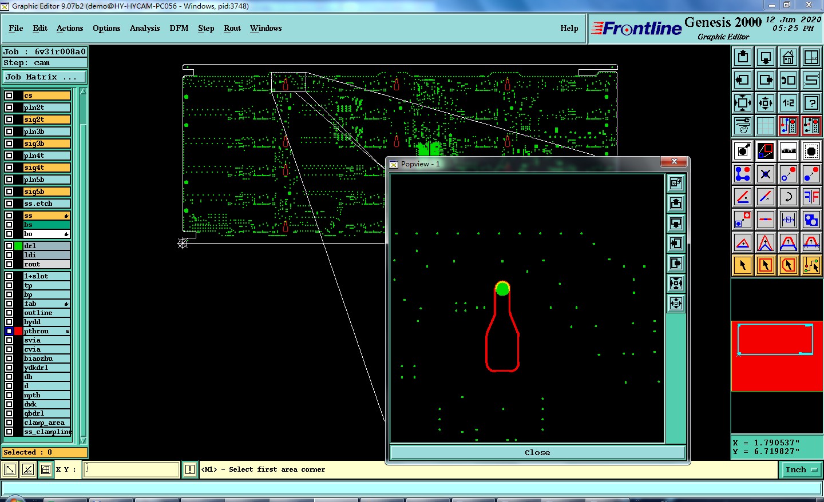Click the X Y coordinate input field

[x=132, y=469]
